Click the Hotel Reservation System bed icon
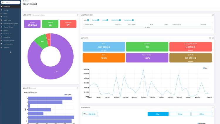 coord(1,23)
